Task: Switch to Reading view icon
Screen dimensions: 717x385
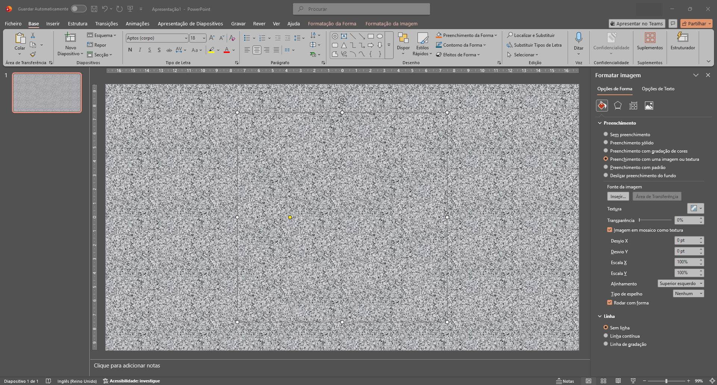Action: coord(618,381)
